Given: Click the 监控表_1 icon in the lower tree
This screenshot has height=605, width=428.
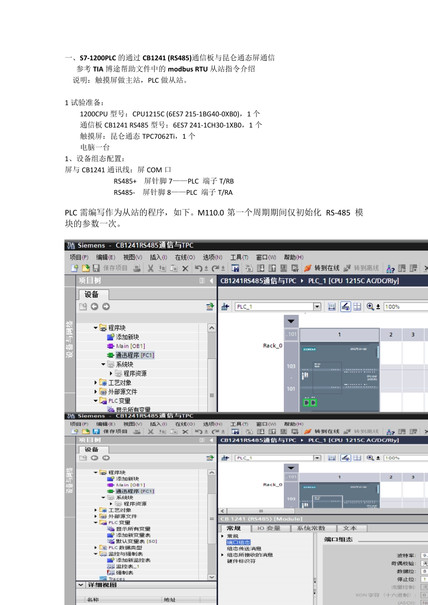Looking at the screenshot, I should point(111,566).
